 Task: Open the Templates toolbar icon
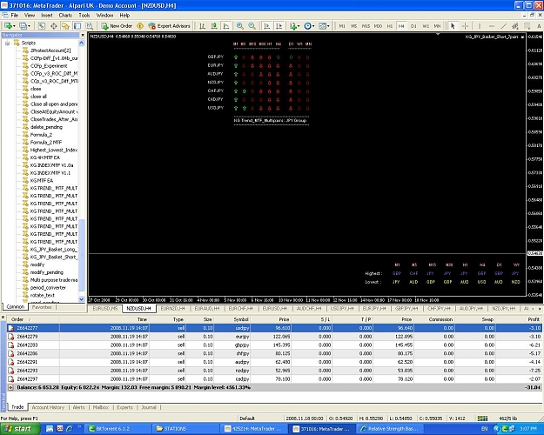coord(322,26)
